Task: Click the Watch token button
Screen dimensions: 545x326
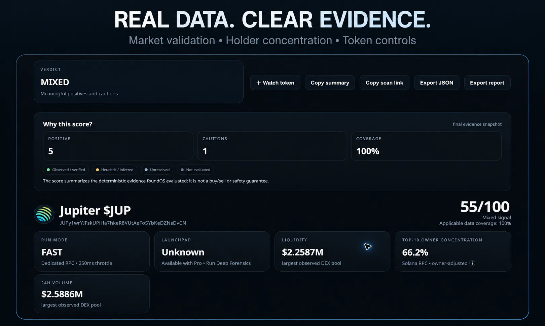Action: [x=275, y=83]
